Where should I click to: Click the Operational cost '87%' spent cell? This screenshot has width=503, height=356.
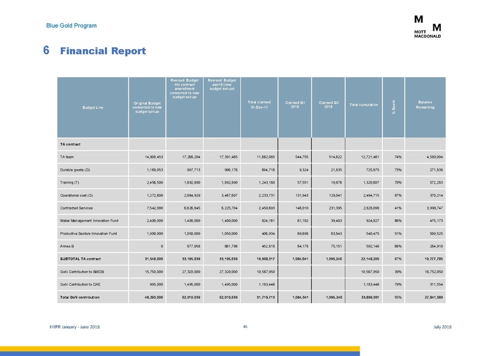[398, 195]
